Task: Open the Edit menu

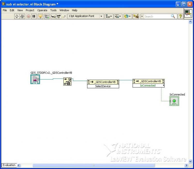Action: 12,10
